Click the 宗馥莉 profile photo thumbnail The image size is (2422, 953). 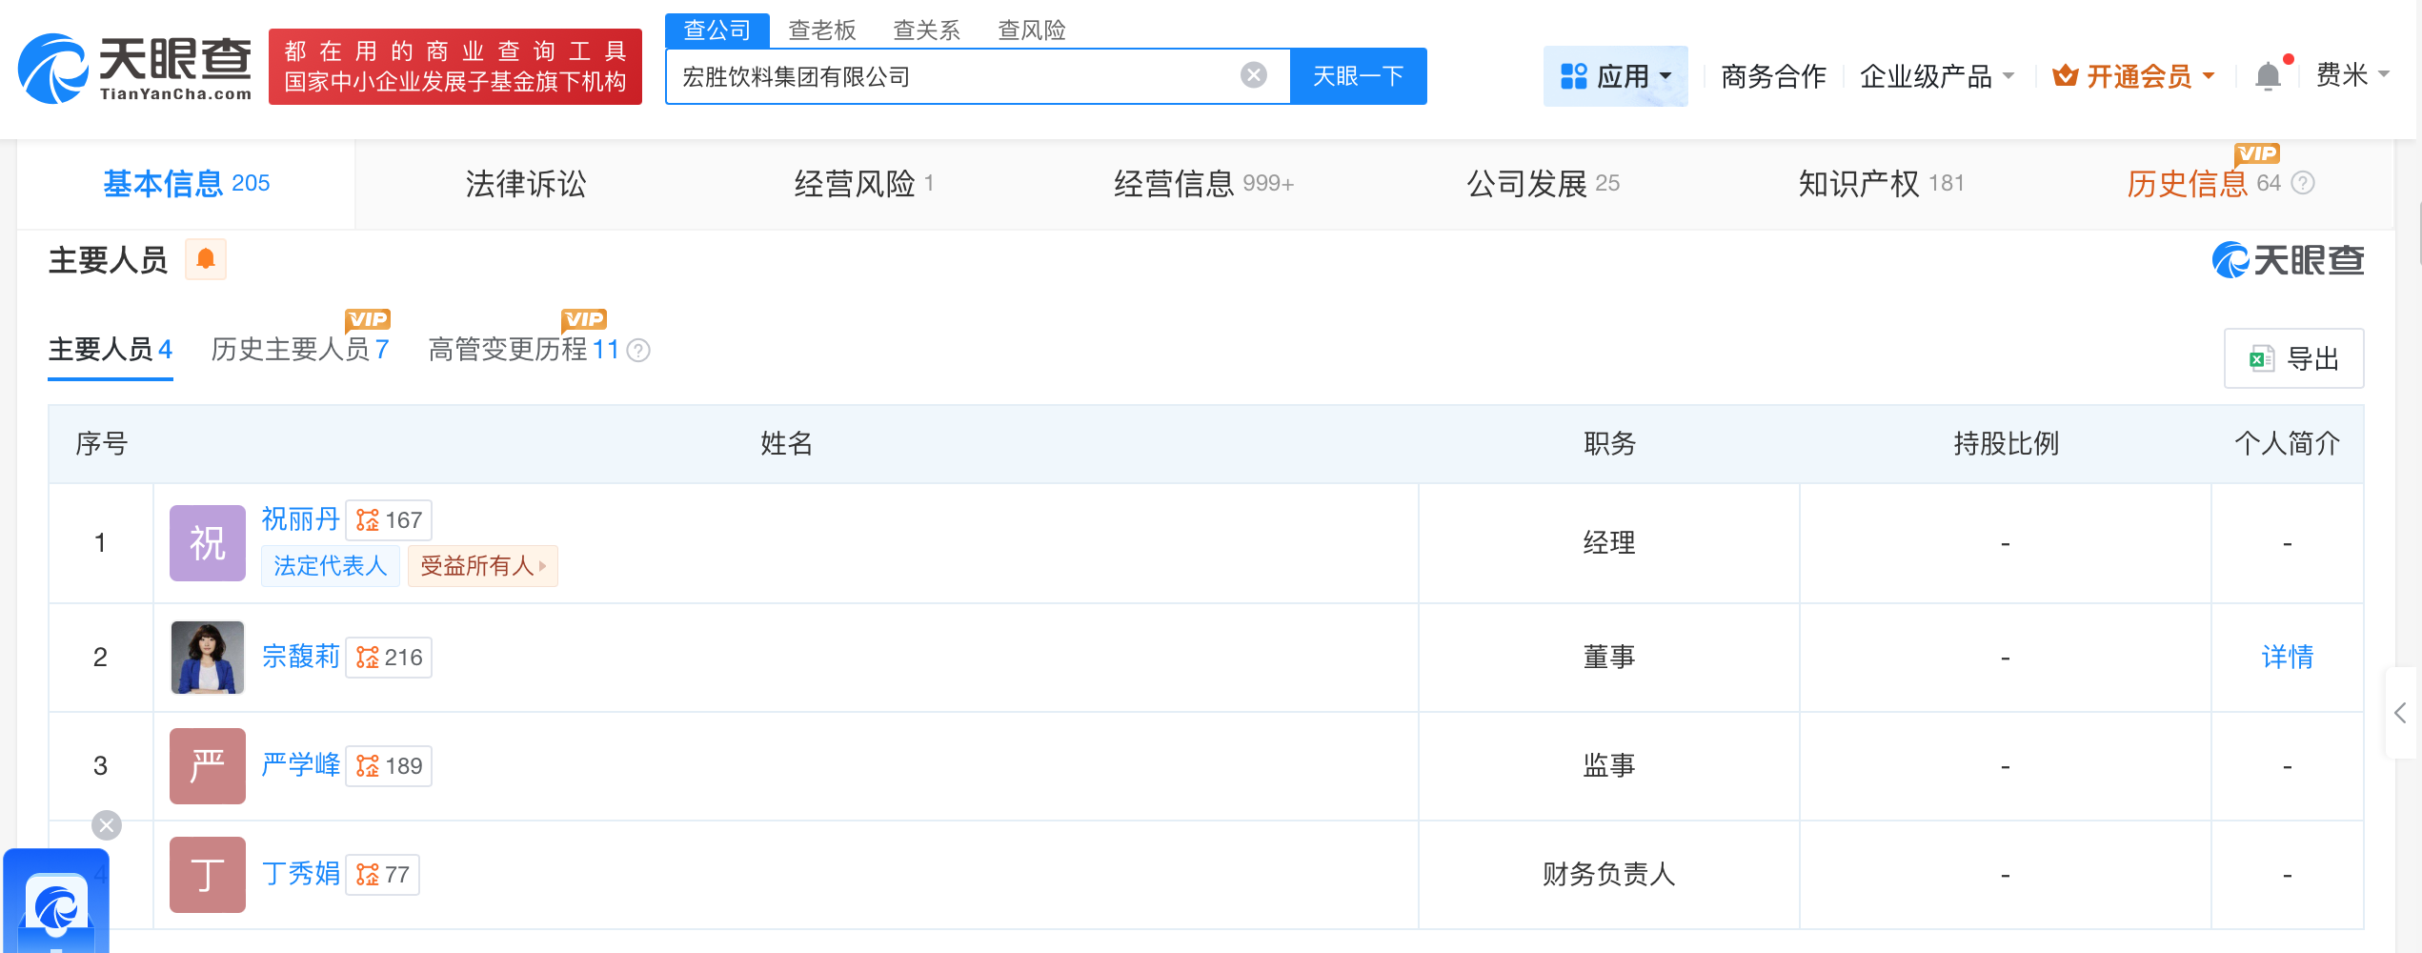click(207, 657)
